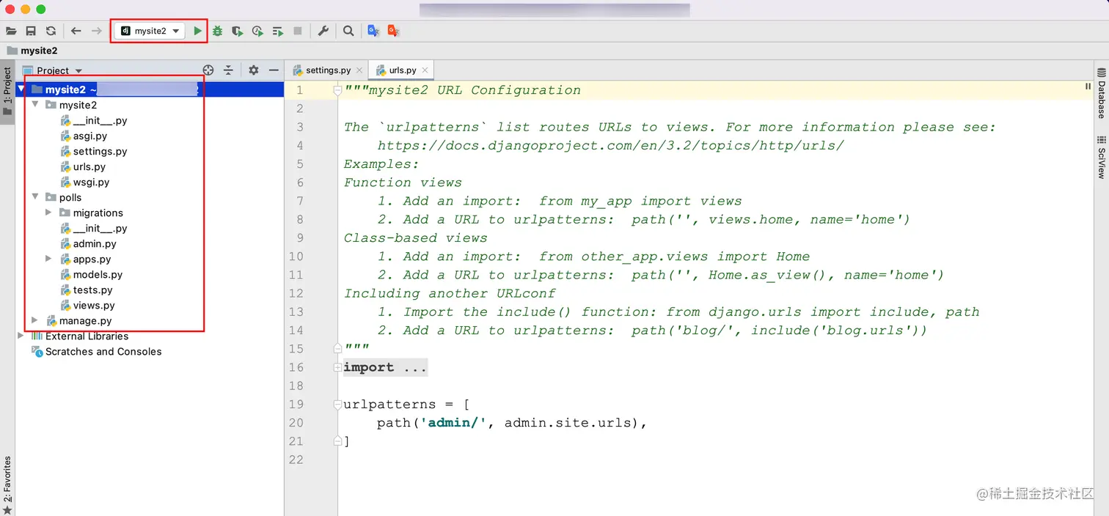Click the blue Translate icon
Image resolution: width=1109 pixels, height=516 pixels.
click(x=373, y=31)
